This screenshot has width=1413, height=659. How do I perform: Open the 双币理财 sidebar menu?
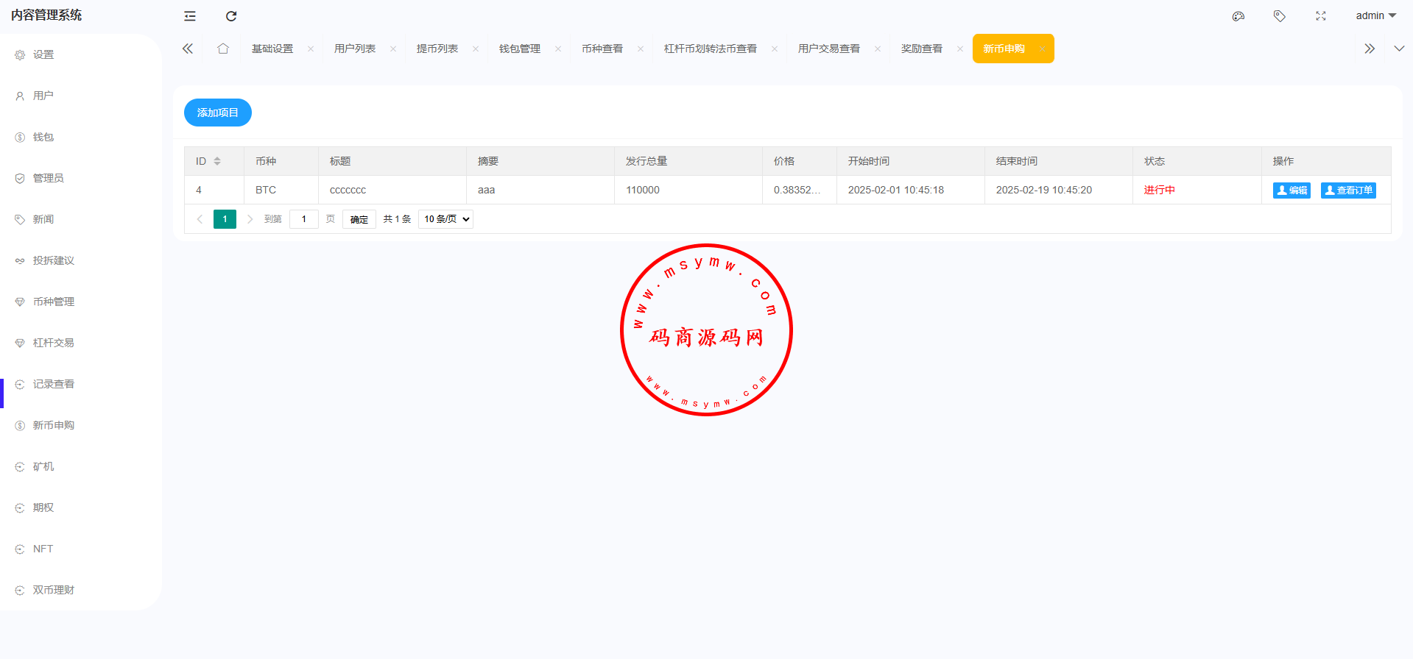click(81, 590)
